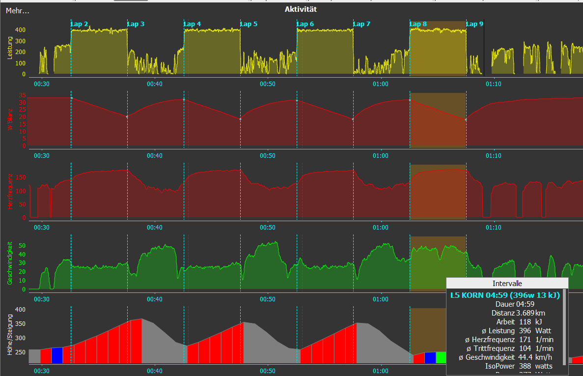Screen dimensions: 583x376
Task: Select the Lap 2 marker label
Action: 80,24
